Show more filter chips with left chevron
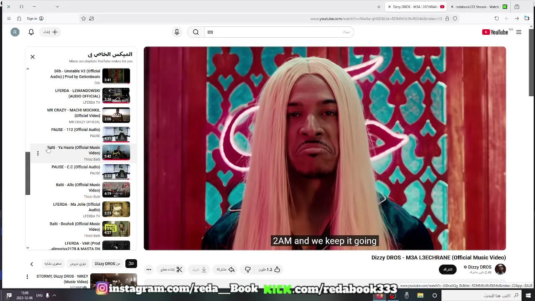The height and width of the screenshot is (301, 535). [x=31, y=264]
